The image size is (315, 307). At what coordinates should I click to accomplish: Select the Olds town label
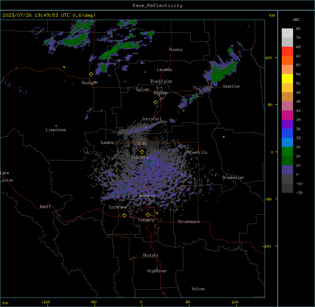pos(142,144)
